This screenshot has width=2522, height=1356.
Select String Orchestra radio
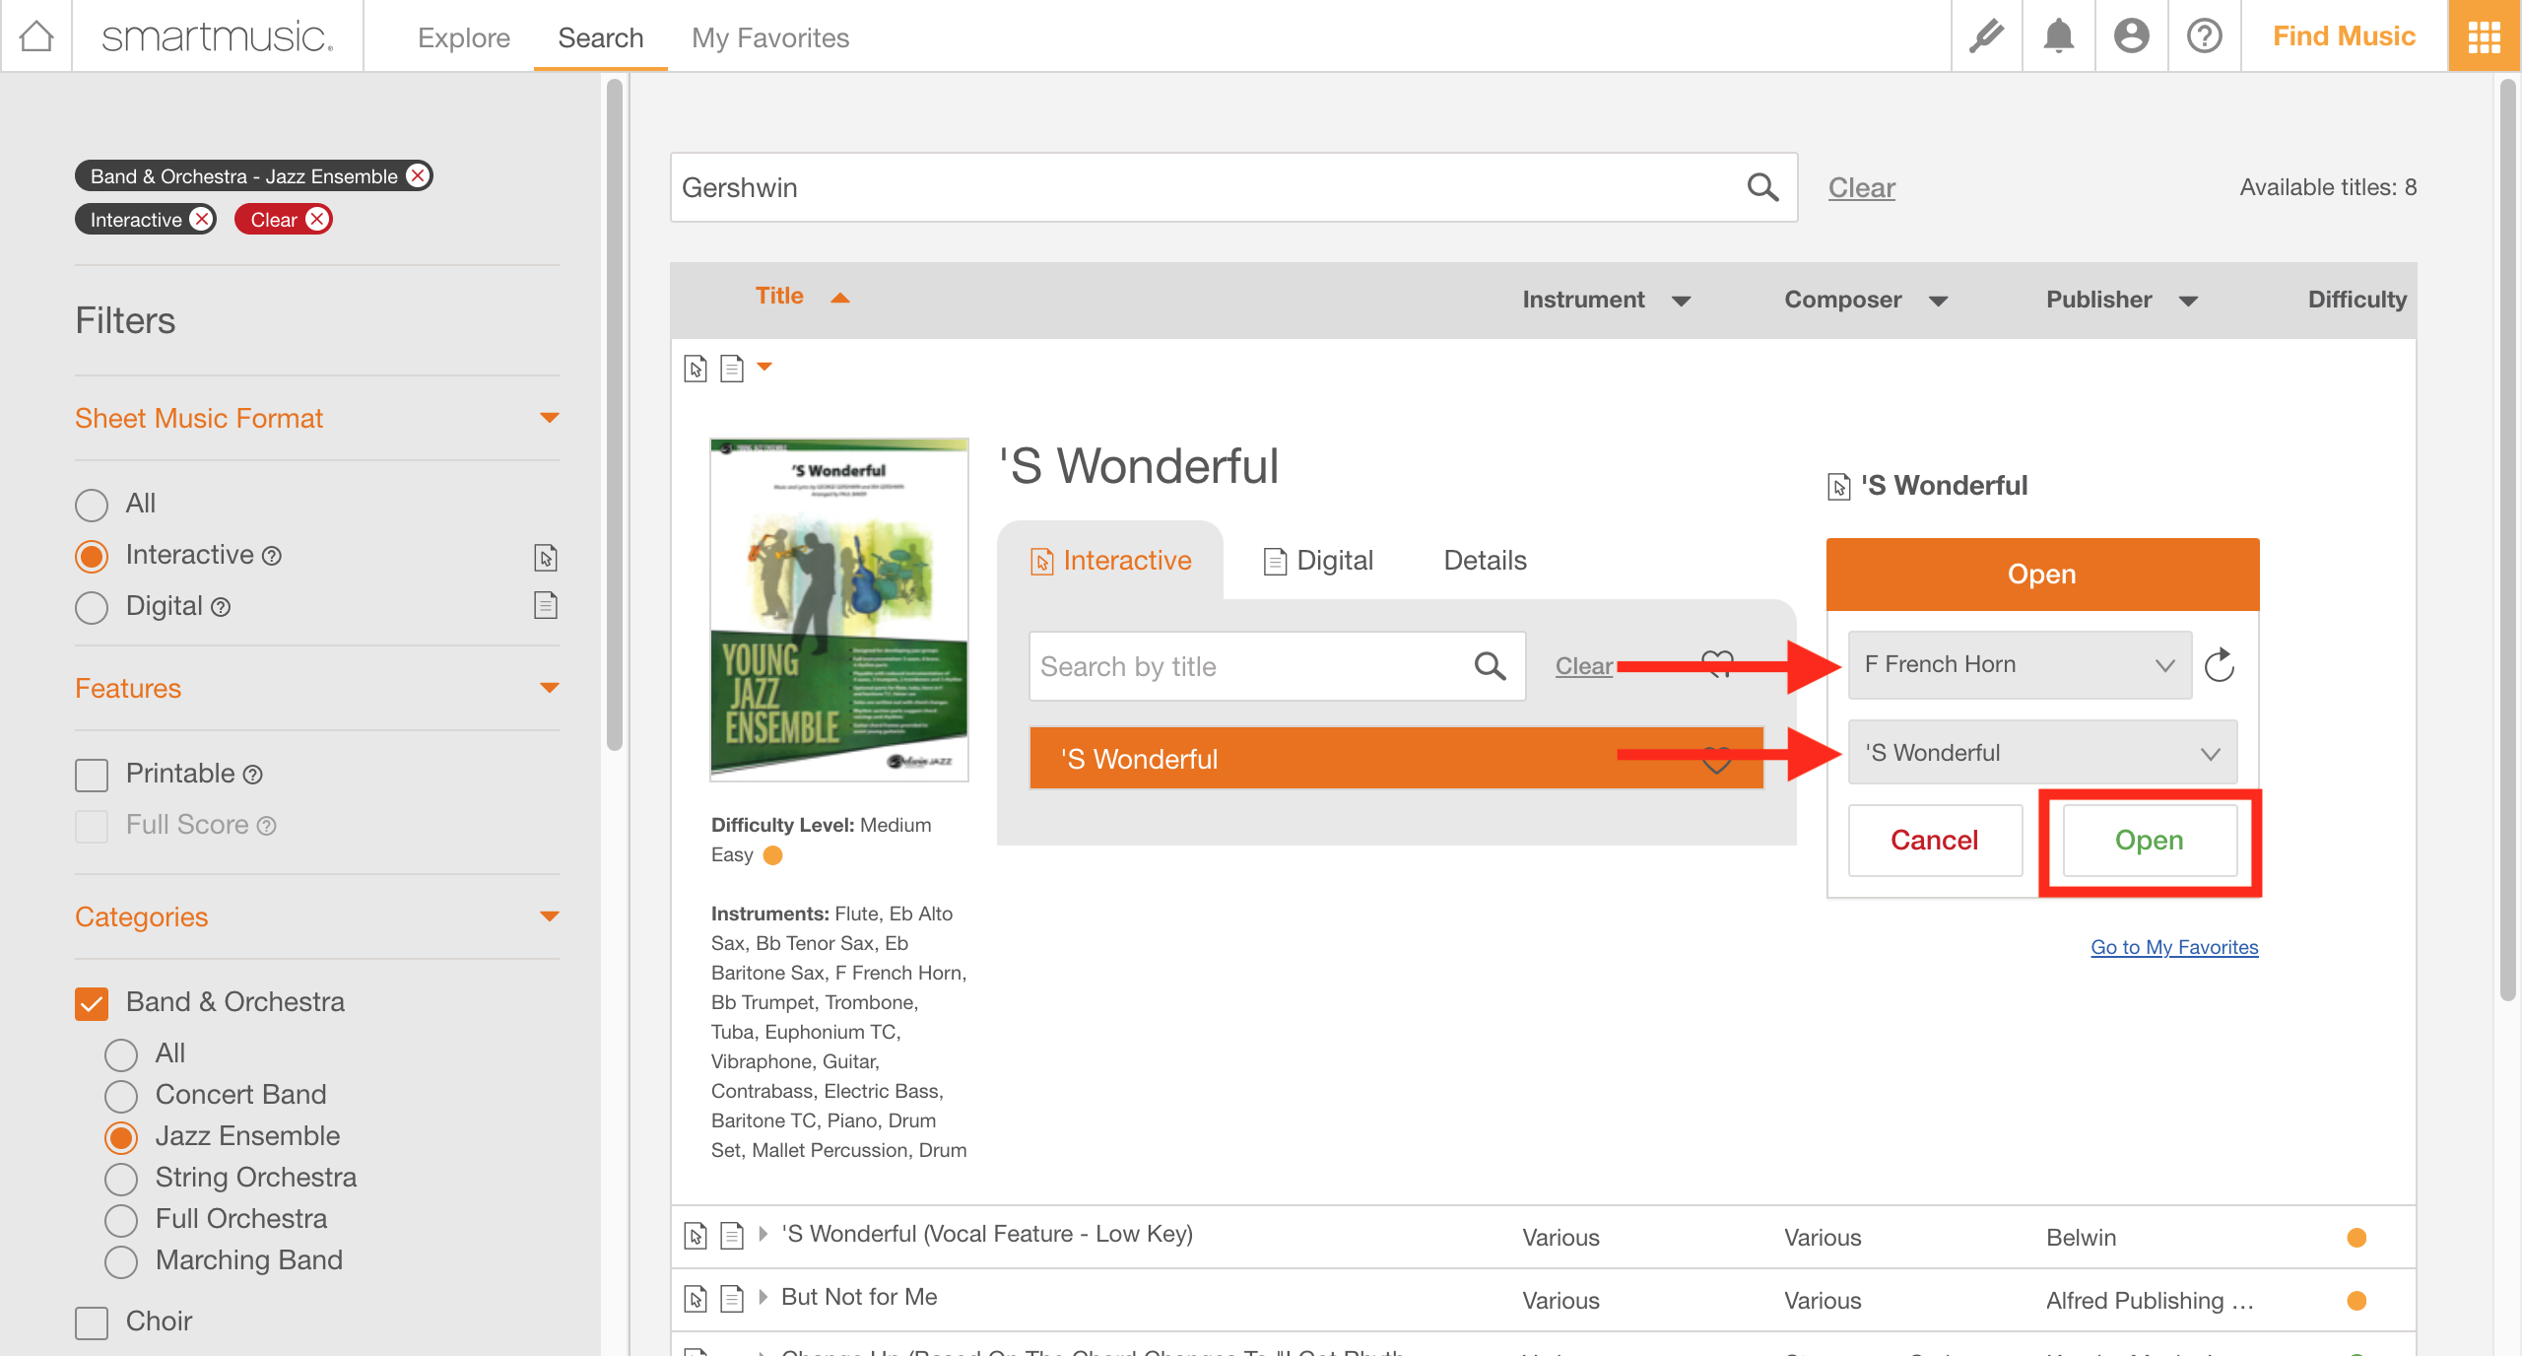point(121,1179)
